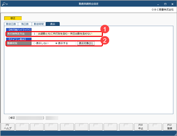Switch to the 残日数 tab
The height and width of the screenshot is (136, 177).
click(x=25, y=24)
